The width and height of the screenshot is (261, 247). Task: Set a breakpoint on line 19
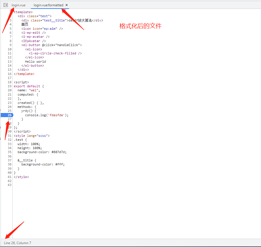[9, 86]
